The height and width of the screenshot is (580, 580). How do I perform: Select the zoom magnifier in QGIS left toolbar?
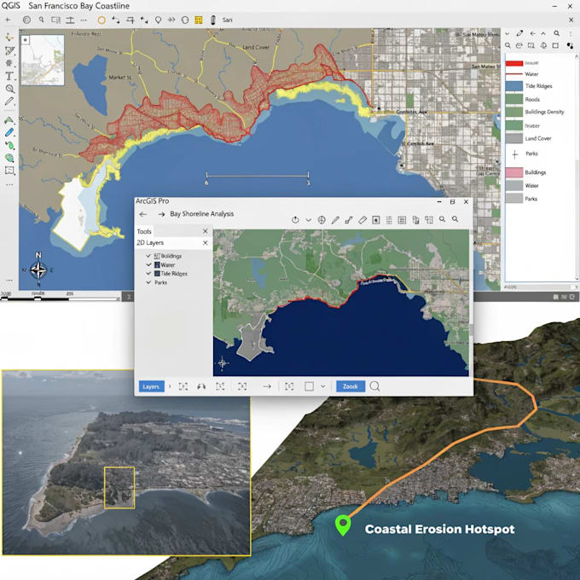click(x=10, y=89)
